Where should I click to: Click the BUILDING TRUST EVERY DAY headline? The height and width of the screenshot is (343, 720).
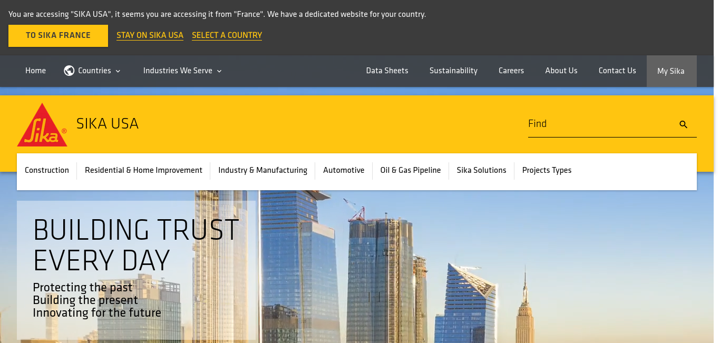click(x=136, y=244)
